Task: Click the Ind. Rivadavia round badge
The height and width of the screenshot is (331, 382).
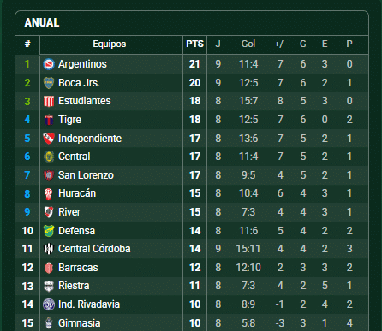Action: pyautogui.click(x=49, y=304)
